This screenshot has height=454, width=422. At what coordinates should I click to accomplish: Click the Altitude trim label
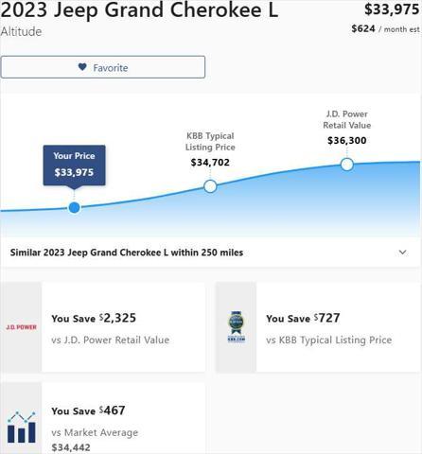point(21,31)
